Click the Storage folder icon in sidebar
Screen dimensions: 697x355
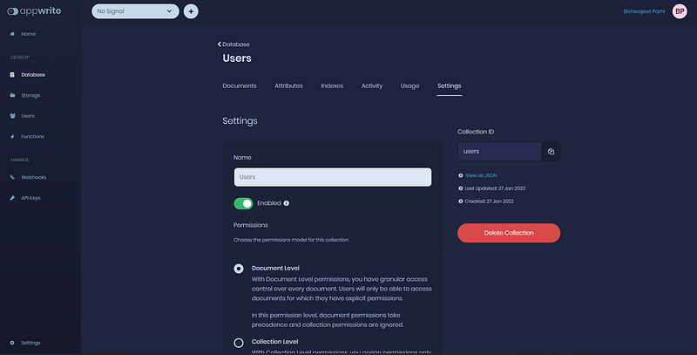click(x=12, y=95)
